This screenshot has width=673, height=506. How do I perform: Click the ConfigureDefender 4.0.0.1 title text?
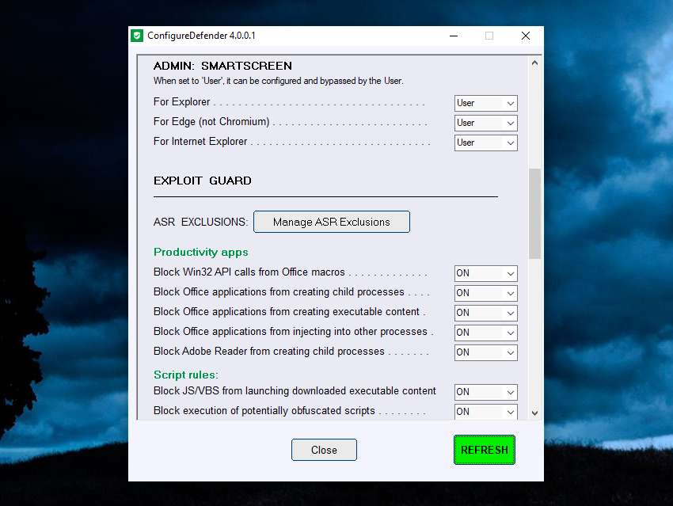click(201, 36)
